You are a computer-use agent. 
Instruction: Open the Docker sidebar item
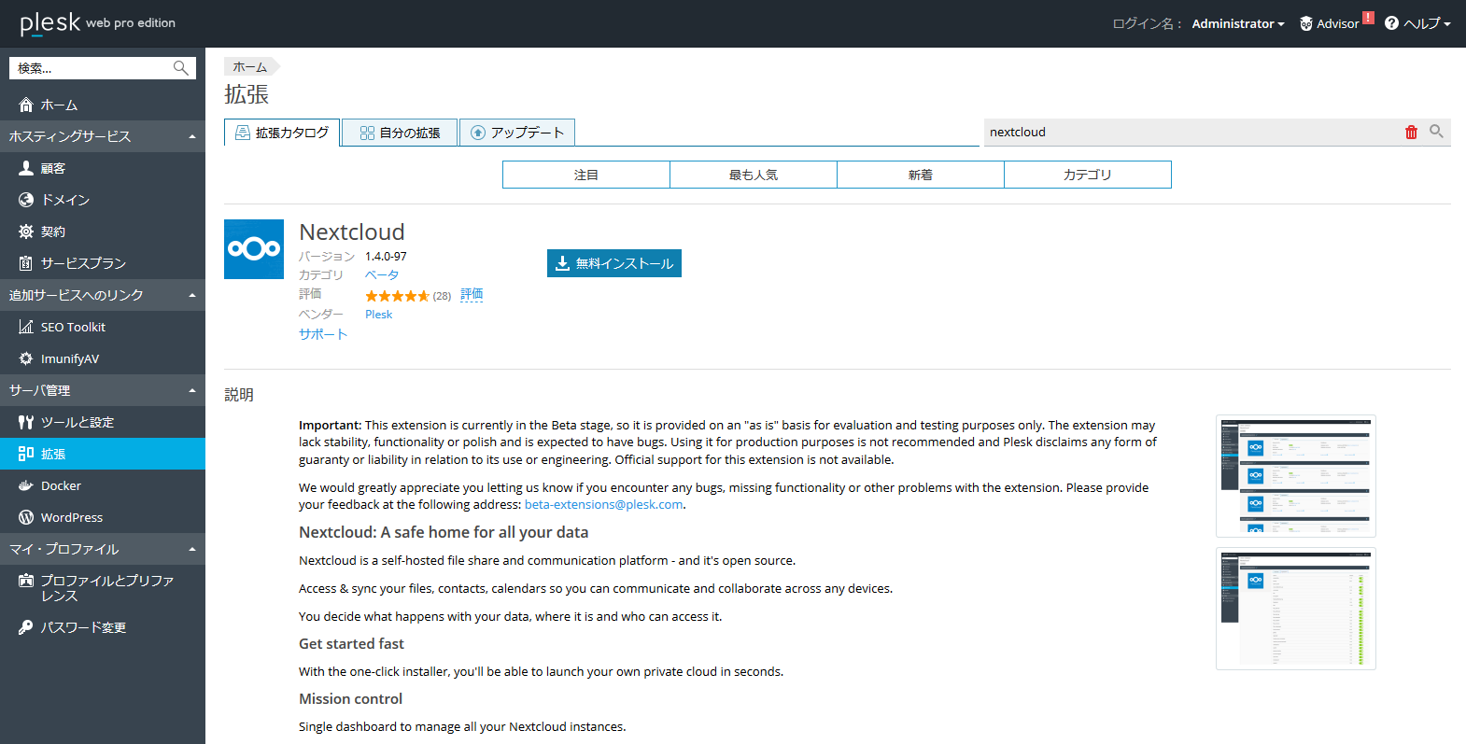click(x=61, y=485)
